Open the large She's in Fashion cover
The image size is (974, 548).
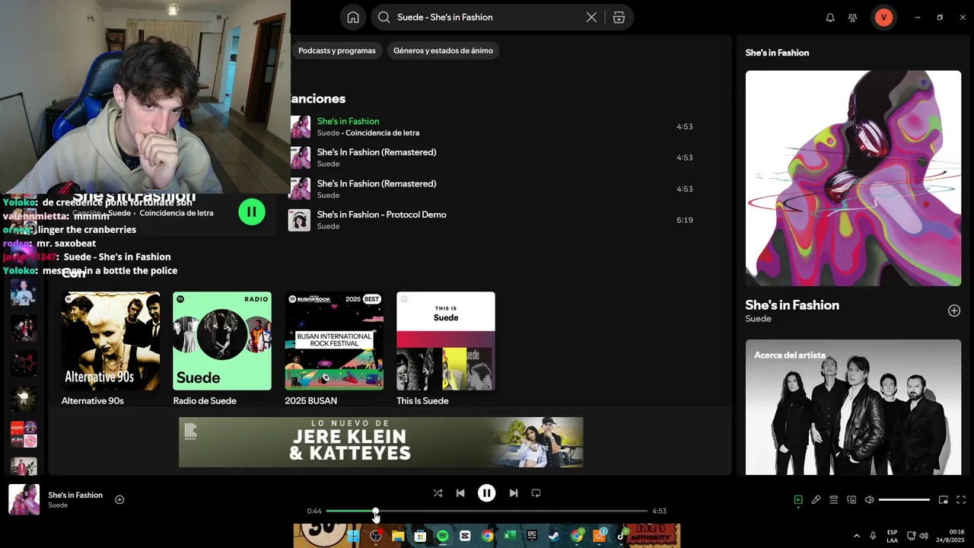(853, 178)
